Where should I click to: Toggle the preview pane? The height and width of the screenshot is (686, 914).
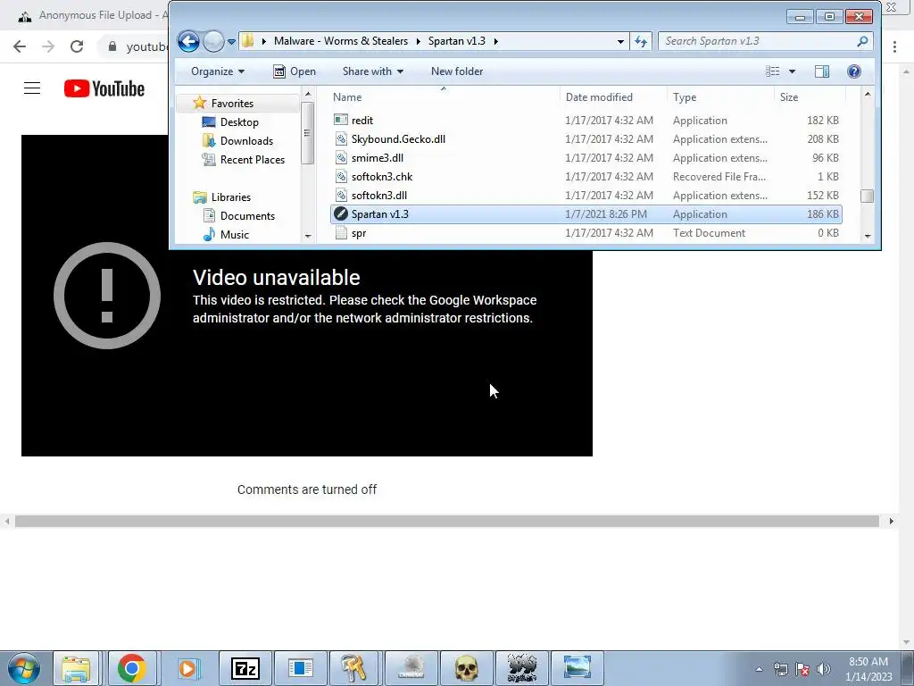[822, 71]
